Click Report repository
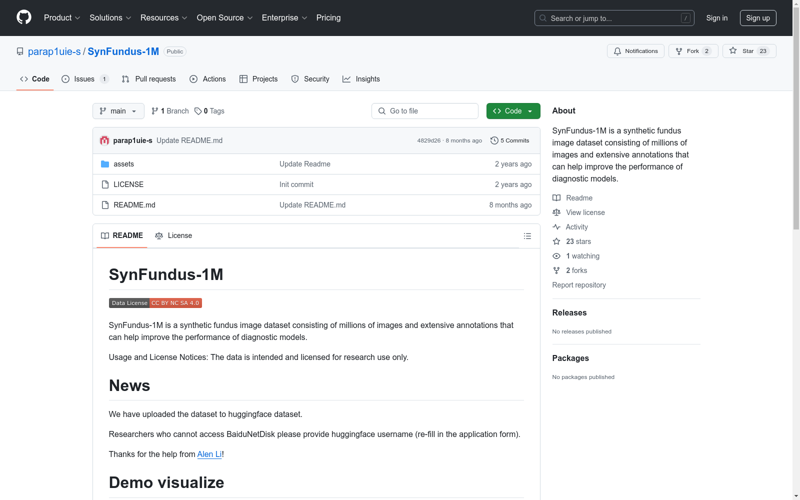The image size is (800, 500). (579, 285)
